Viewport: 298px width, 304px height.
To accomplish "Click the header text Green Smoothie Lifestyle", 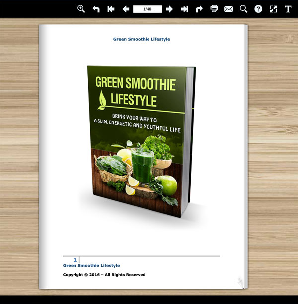I will (x=142, y=39).
